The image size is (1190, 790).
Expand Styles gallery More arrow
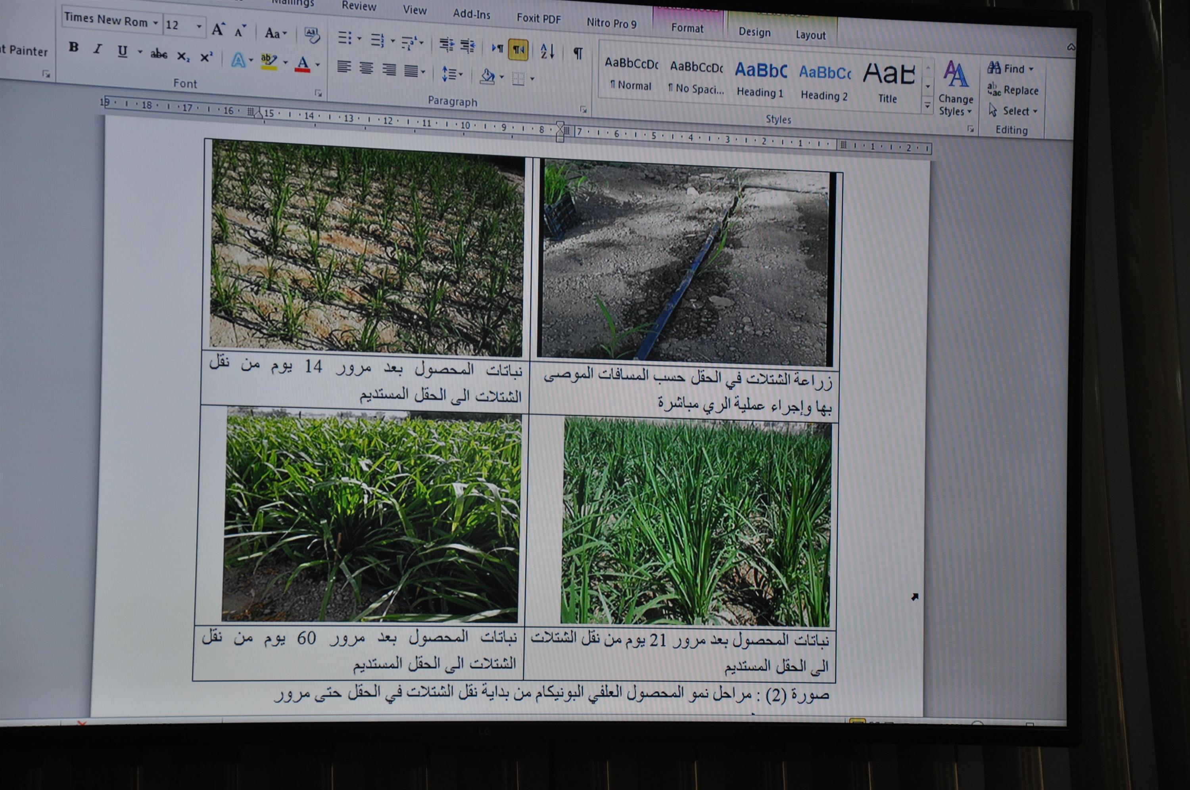[927, 106]
